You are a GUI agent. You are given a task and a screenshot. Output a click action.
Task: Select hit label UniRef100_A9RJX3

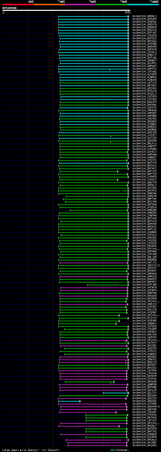144,304
